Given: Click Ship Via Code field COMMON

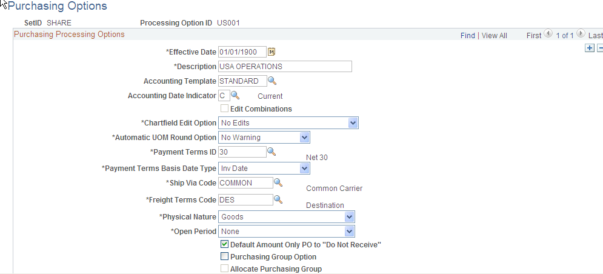Looking at the screenshot, I should coord(245,183).
